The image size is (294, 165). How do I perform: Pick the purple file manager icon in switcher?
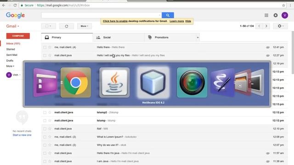click(45, 82)
